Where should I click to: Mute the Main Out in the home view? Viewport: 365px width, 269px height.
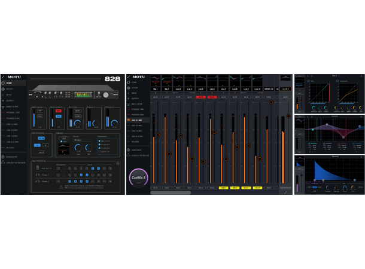click(78, 111)
